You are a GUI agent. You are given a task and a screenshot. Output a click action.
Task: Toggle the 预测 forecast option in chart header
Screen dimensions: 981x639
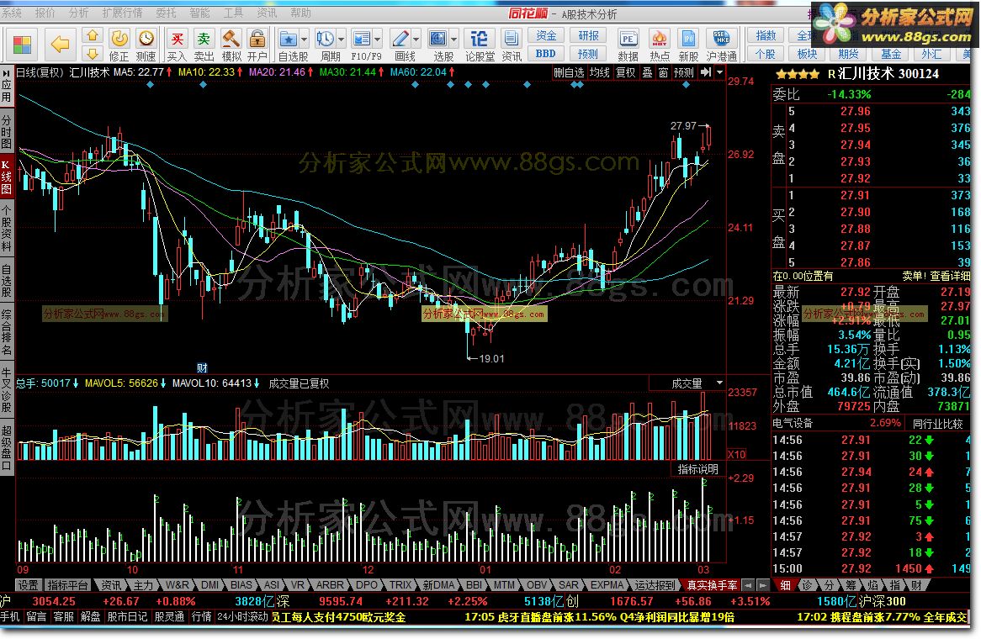684,72
